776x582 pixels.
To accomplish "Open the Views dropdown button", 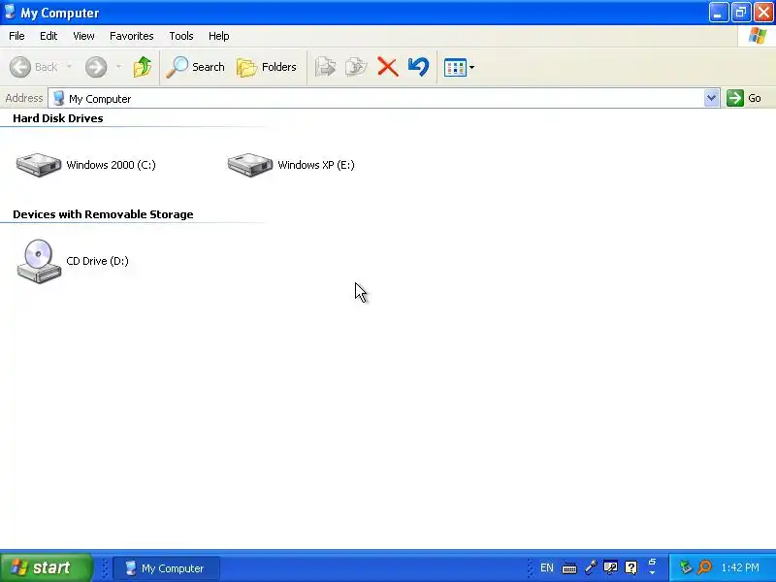I will point(459,67).
